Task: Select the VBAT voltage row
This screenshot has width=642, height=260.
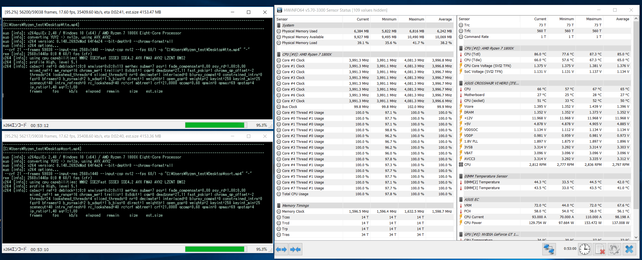Action: 545,153
